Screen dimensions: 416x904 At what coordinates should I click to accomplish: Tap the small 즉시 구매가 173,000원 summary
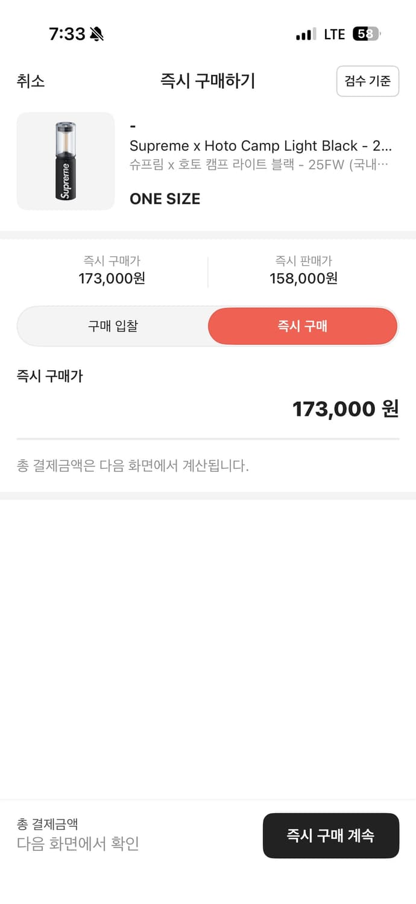112,271
